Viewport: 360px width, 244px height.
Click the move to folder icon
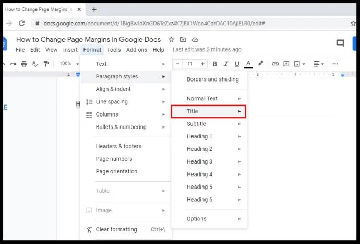183,40
